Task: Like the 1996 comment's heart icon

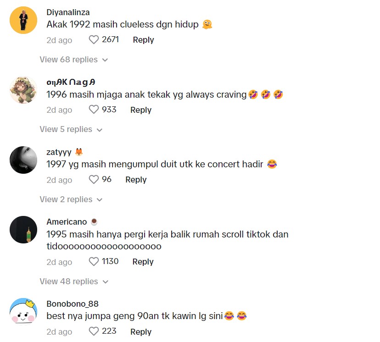Action: coord(94,110)
